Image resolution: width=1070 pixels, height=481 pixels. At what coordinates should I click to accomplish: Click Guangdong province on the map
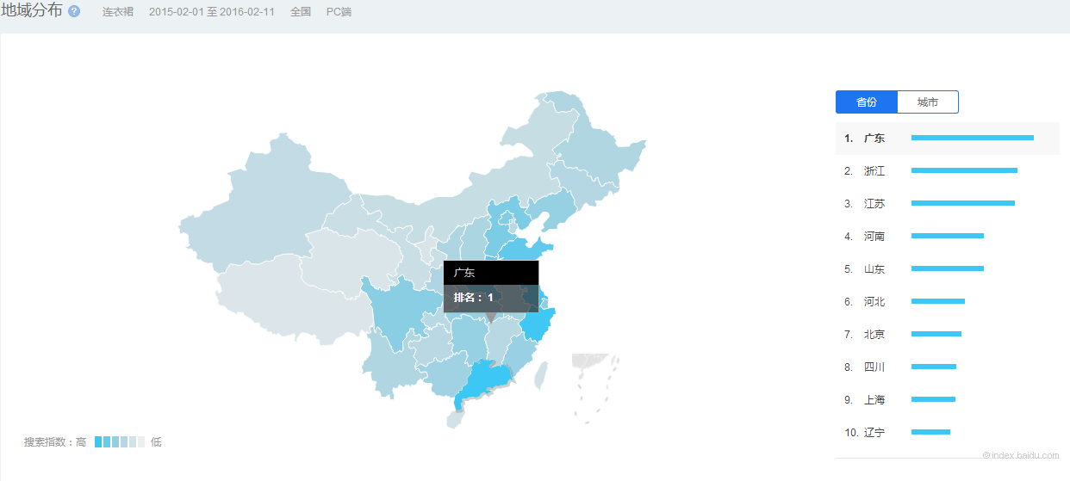click(x=487, y=379)
